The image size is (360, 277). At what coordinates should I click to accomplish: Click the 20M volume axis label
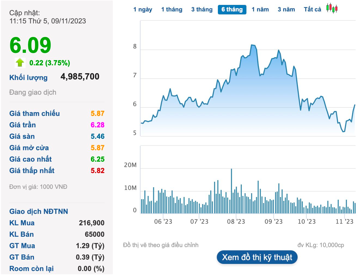(130, 165)
